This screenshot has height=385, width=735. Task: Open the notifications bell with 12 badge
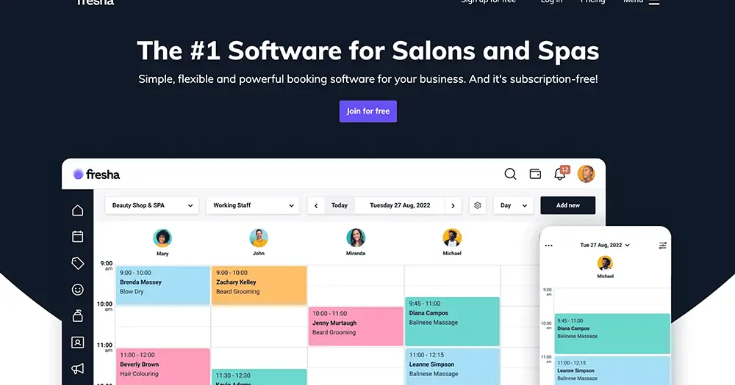(x=560, y=174)
